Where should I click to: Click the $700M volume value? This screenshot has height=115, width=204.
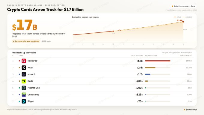[x=139, y=81]
